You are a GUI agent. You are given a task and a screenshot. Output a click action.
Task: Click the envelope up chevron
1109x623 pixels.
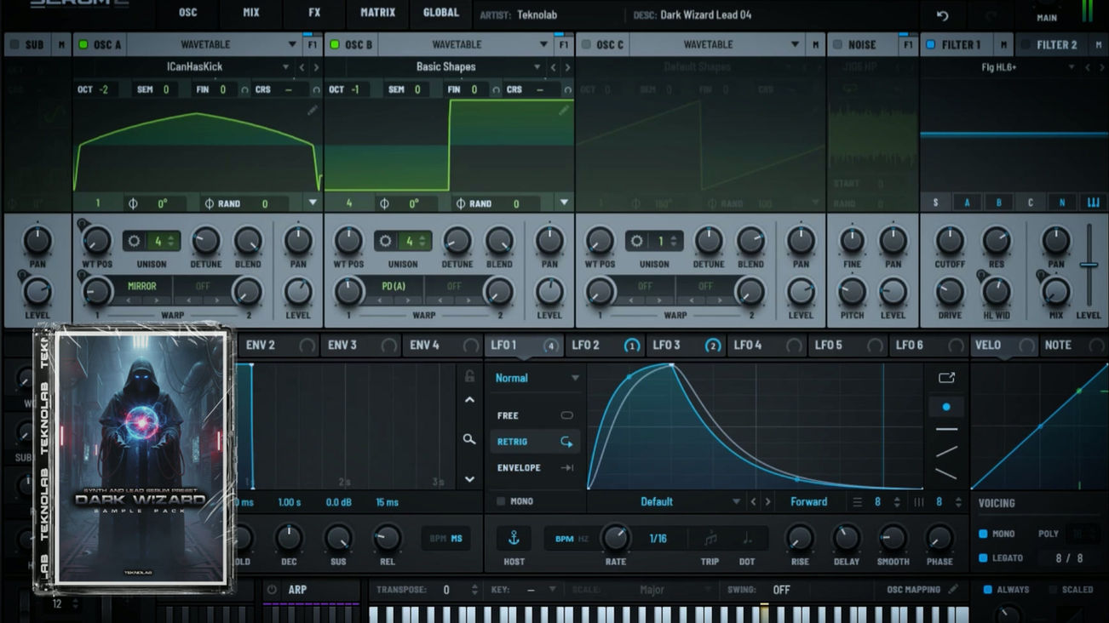click(x=469, y=400)
